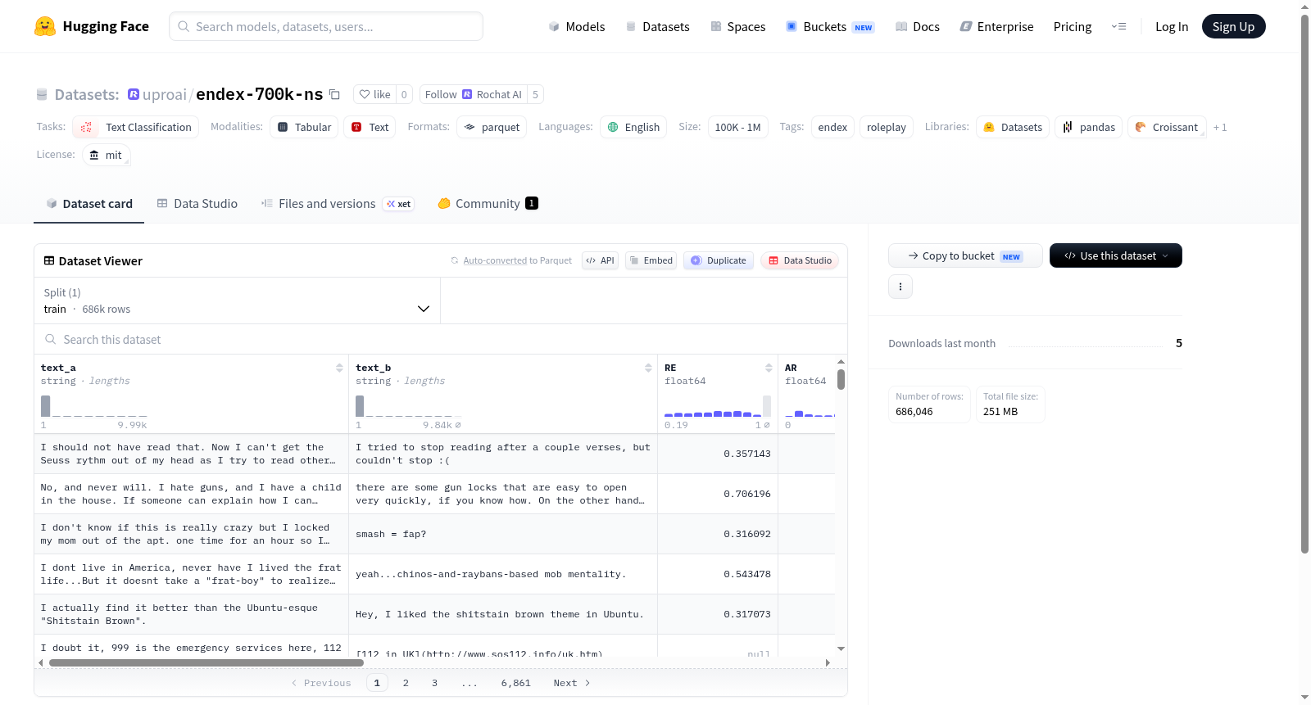Click the RE column value histogram
1311x705 pixels.
click(x=717, y=406)
